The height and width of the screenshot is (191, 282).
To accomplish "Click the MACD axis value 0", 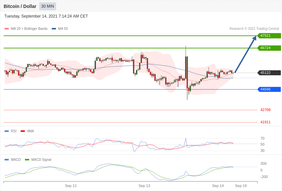I will pyautogui.click(x=261, y=170).
